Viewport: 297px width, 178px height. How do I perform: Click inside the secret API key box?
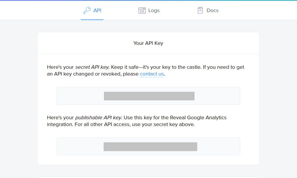point(74,96)
